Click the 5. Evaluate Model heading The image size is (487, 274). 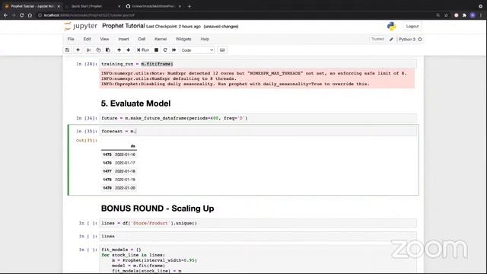tap(135, 104)
